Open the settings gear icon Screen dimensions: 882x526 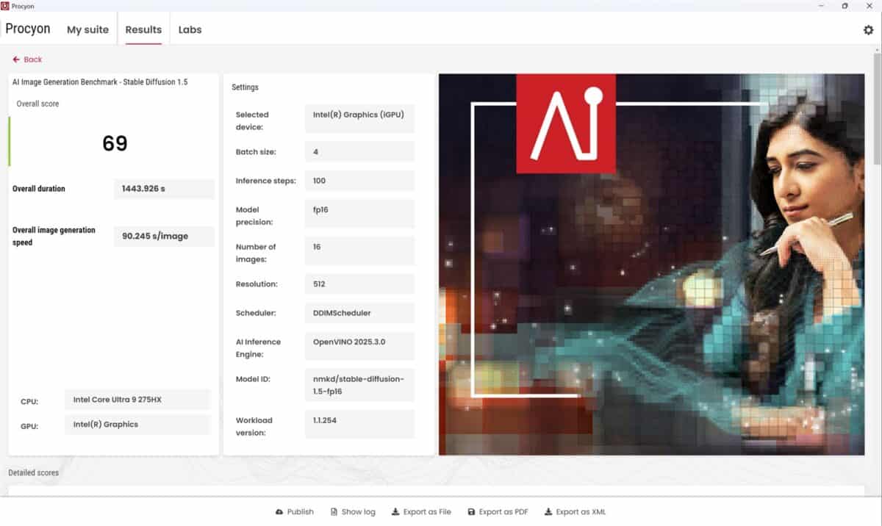(x=868, y=30)
